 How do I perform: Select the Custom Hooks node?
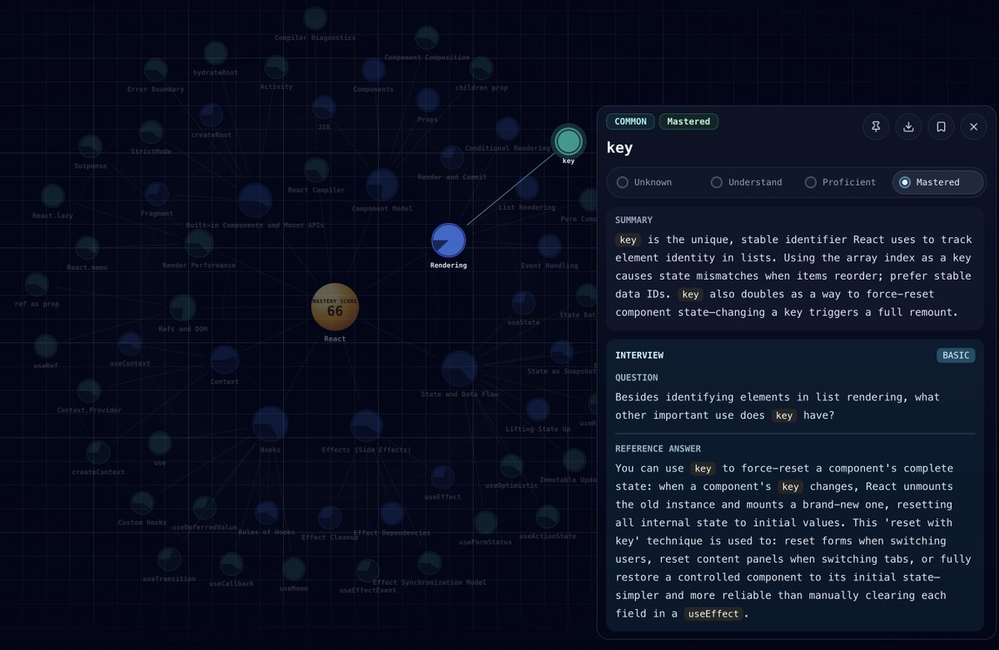tap(142, 504)
